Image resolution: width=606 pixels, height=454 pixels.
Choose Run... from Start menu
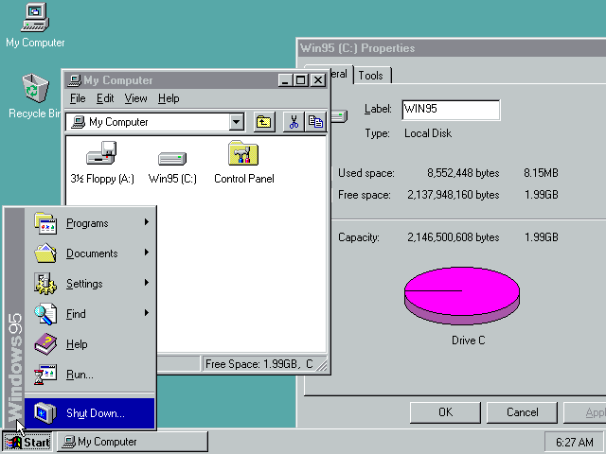[x=89, y=375]
